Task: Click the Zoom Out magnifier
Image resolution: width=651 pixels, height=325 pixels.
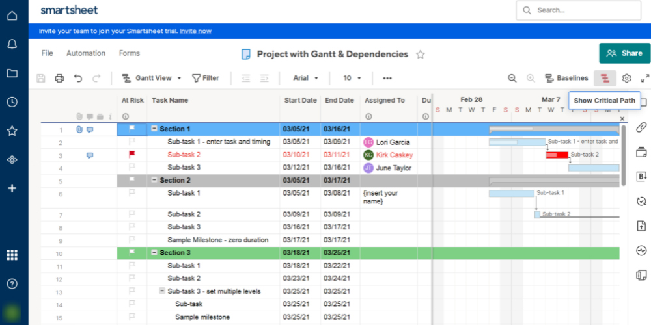Action: pos(512,78)
